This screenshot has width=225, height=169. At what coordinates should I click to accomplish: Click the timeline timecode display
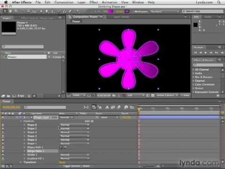coord(11,107)
